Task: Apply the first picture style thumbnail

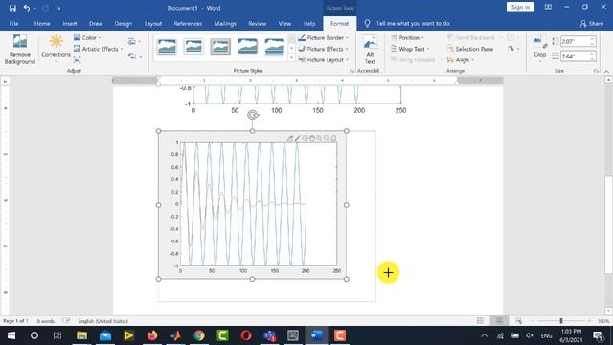Action: (167, 46)
